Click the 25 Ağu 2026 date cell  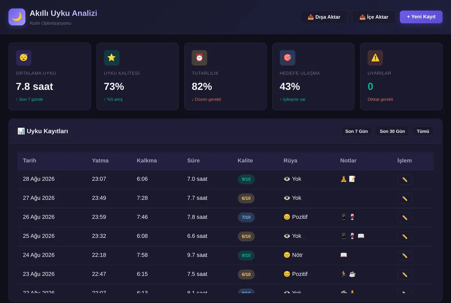[39, 236]
